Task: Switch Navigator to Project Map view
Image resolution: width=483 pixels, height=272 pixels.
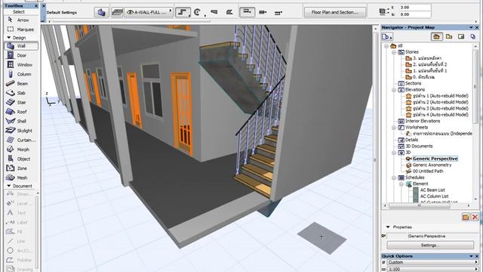Action: coord(436,37)
